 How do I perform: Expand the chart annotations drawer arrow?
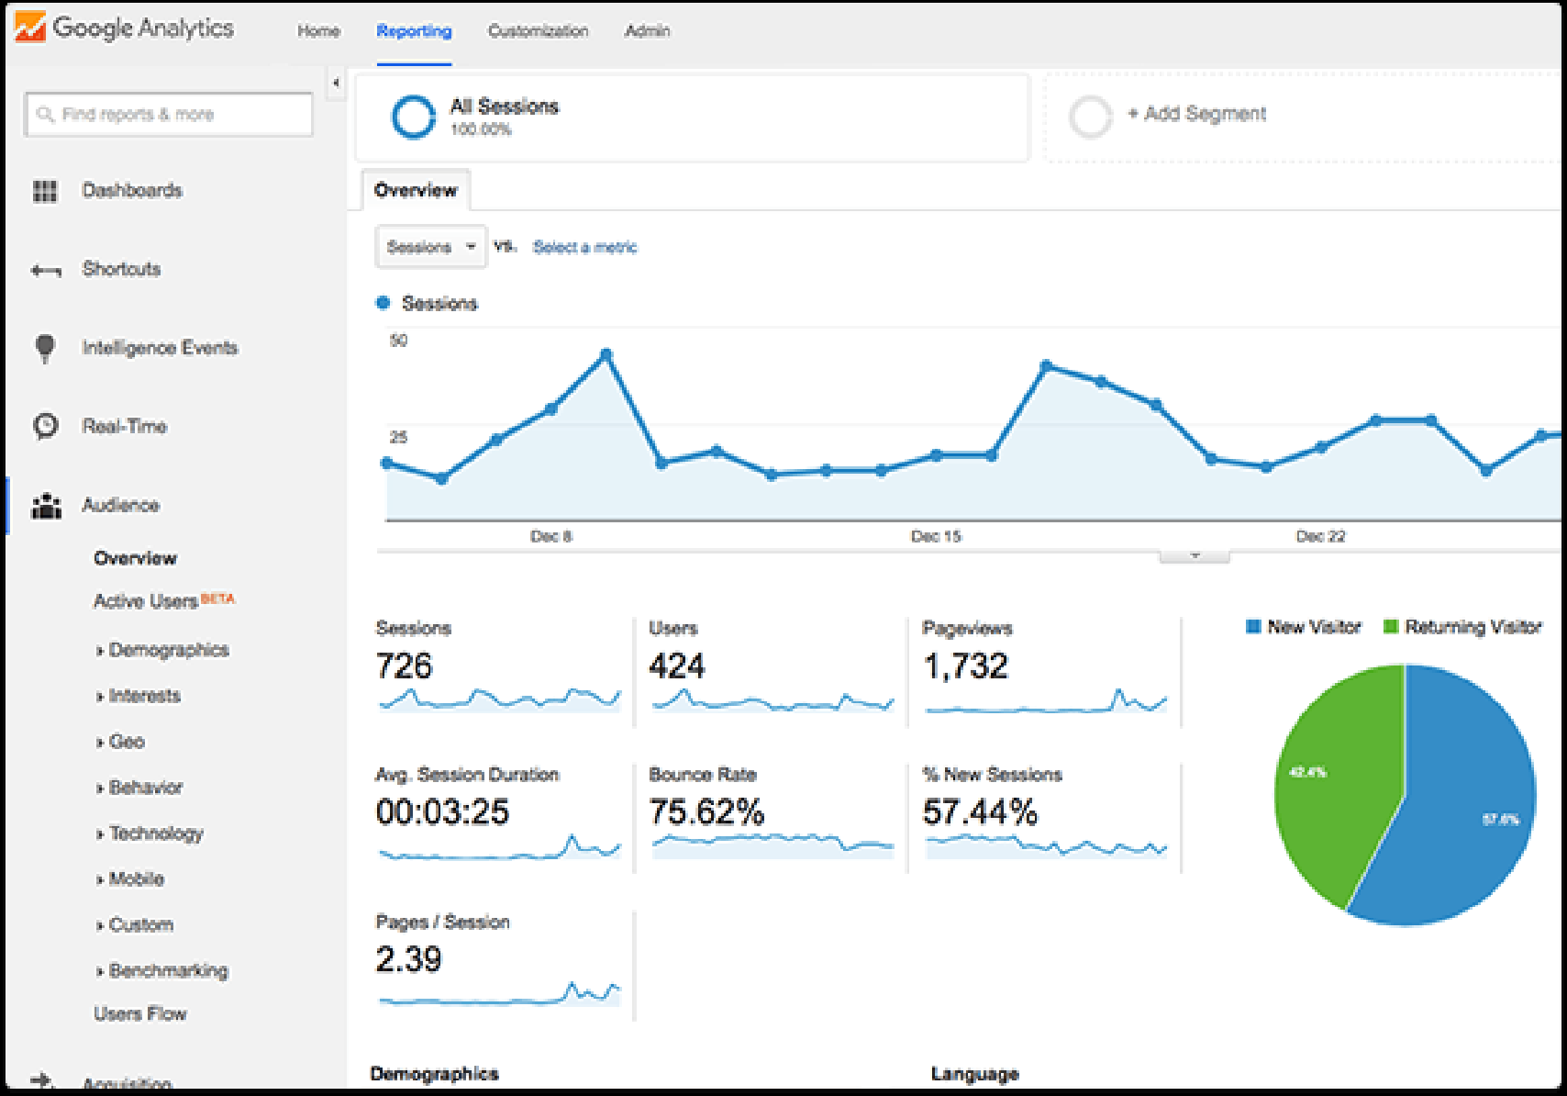[1194, 556]
